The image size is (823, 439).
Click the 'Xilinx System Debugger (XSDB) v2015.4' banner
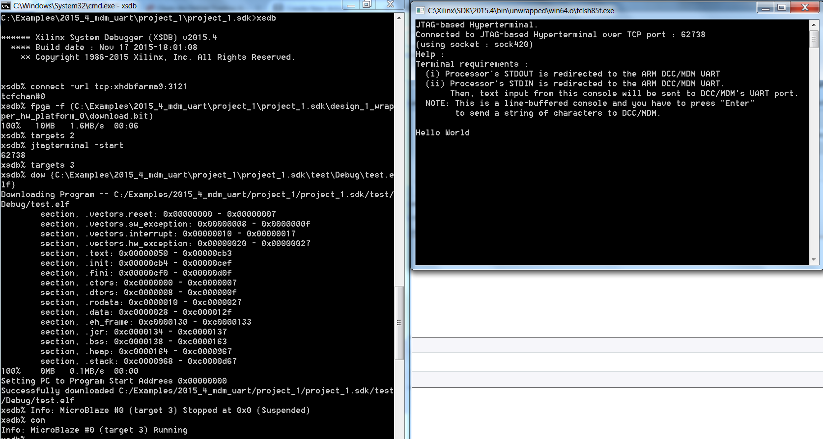(x=109, y=37)
